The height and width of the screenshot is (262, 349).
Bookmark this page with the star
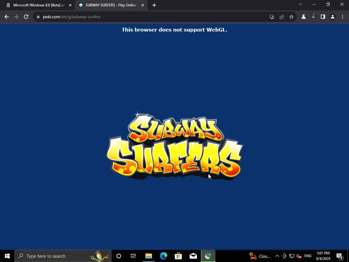[x=291, y=17]
